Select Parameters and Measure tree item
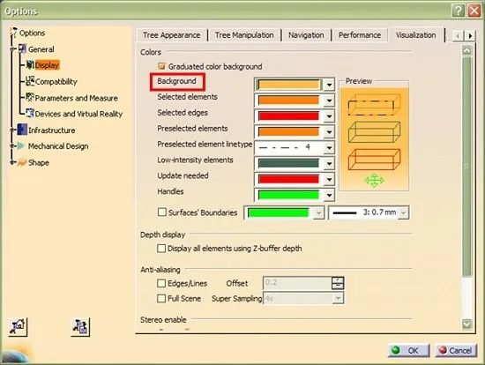Image resolution: width=485 pixels, height=365 pixels. [x=77, y=98]
